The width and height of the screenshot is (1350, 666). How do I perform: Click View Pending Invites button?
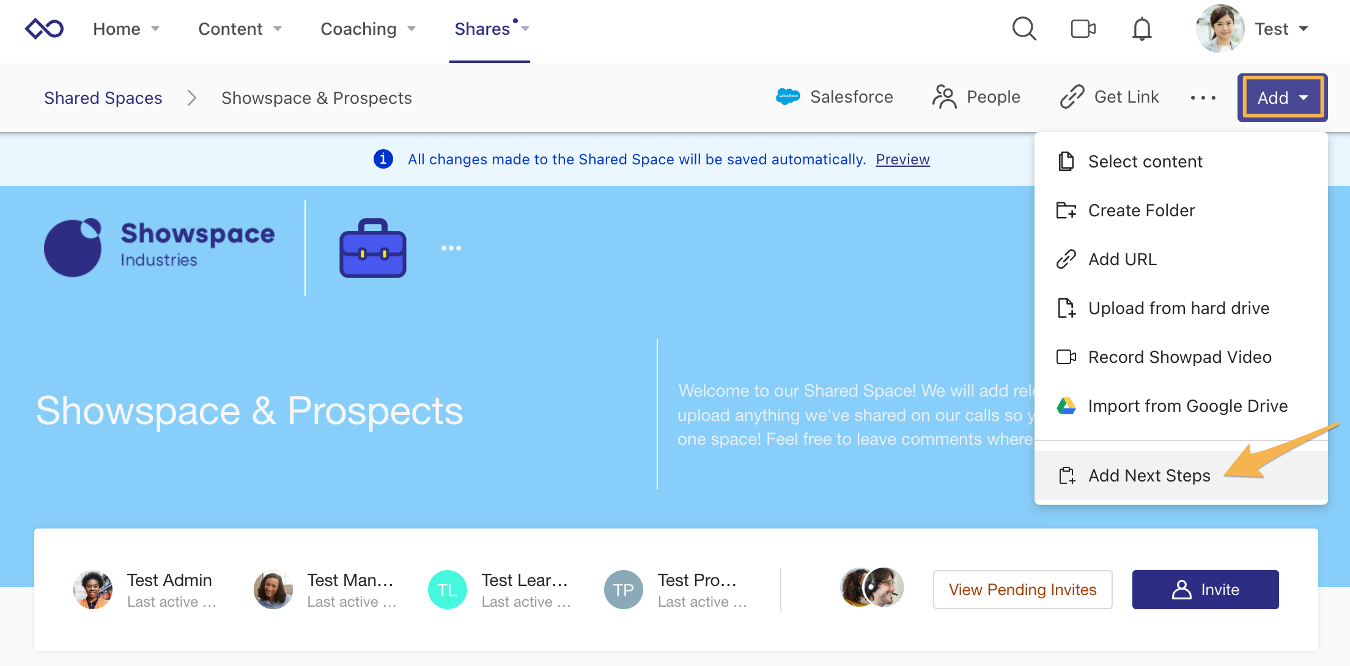coord(1022,590)
